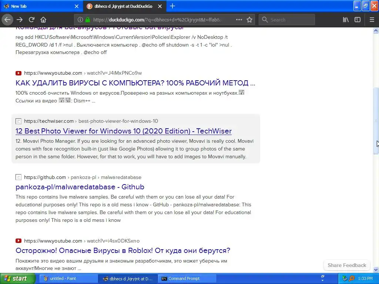
Task: Click the orange magnifier tray icon
Action: (352, 279)
